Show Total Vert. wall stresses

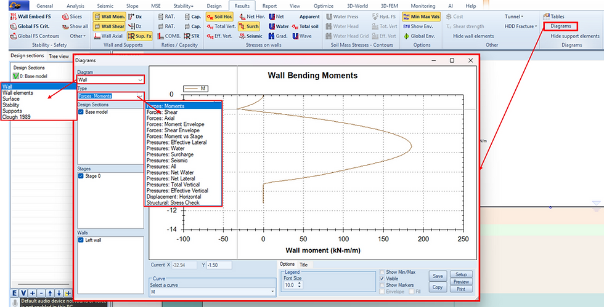click(x=221, y=26)
